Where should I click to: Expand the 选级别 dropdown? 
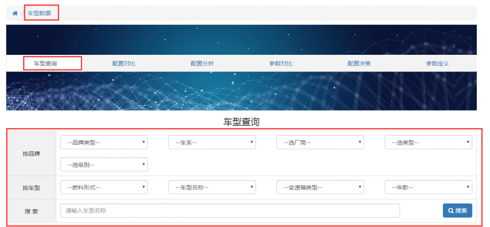click(104, 164)
